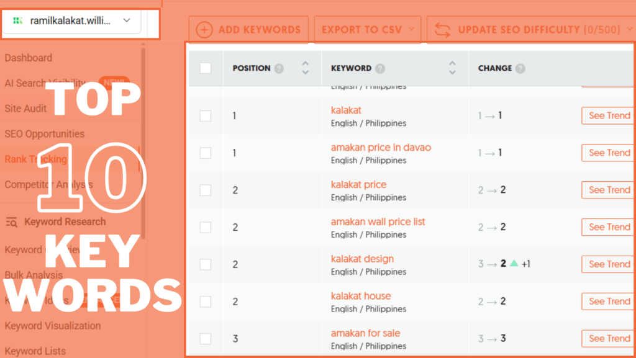This screenshot has height=358, width=636.
Task: Click the refresh arrows icon beside Update SEO Difficulty
Action: point(443,29)
